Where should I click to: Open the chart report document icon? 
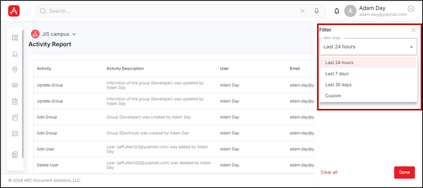[x=15, y=102]
